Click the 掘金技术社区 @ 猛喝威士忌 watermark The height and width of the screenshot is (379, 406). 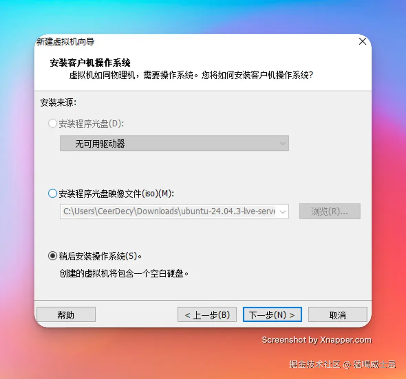(343, 364)
